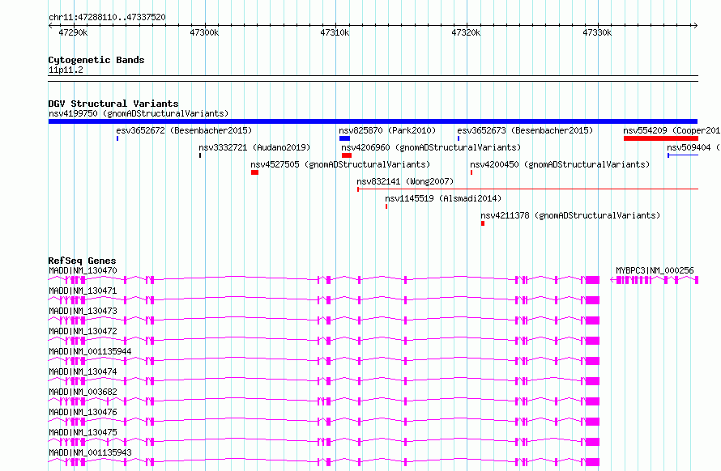Click the 47330k ruler tick label

point(597,32)
